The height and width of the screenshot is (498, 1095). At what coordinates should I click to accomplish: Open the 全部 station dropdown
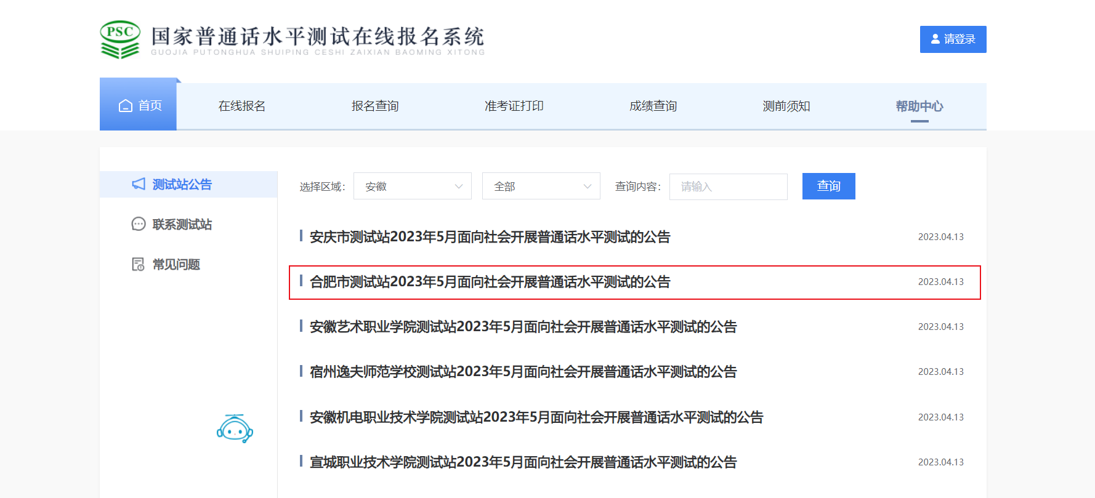coord(541,186)
